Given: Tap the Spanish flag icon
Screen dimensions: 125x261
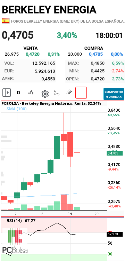Looking at the screenshot, I should coord(6,21).
